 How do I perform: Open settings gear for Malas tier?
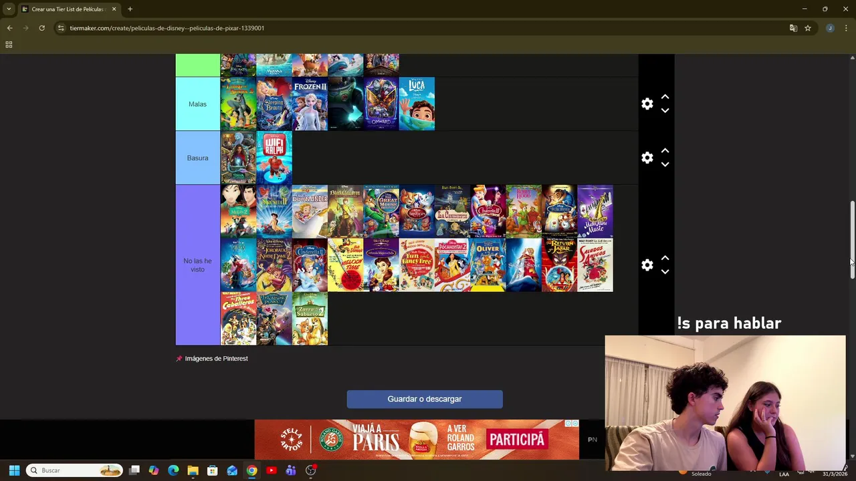pyautogui.click(x=647, y=104)
